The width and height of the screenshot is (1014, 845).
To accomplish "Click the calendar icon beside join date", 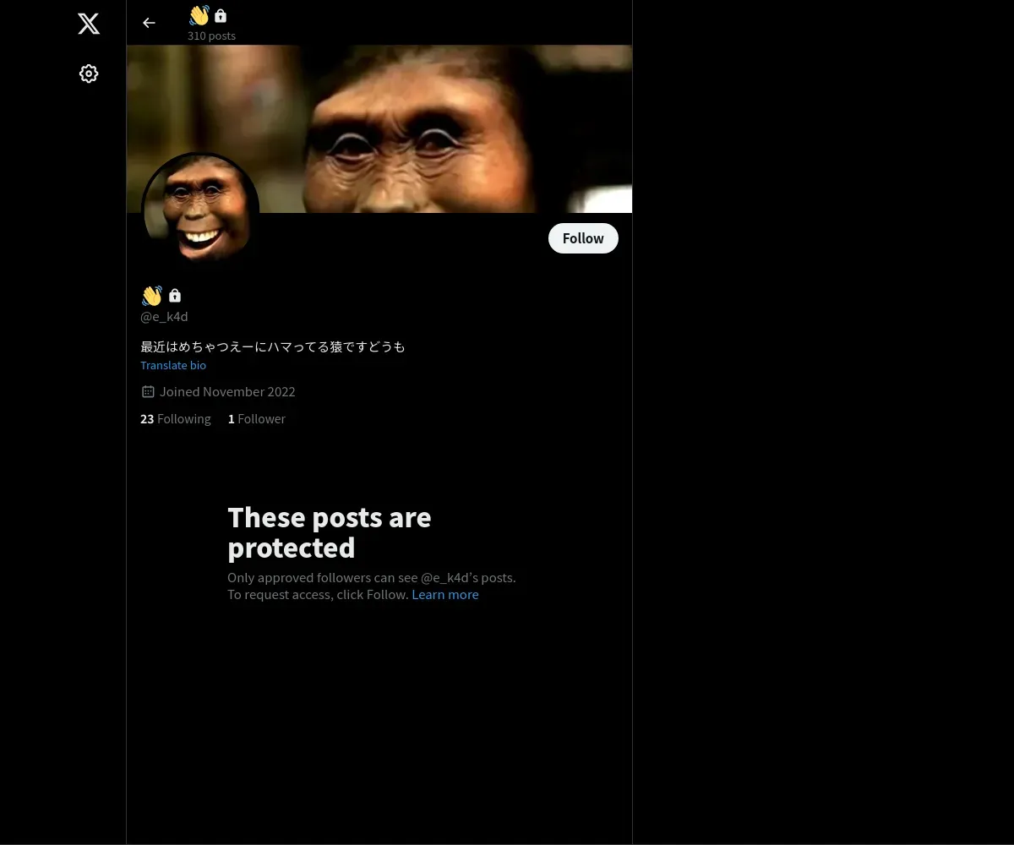I will [148, 391].
